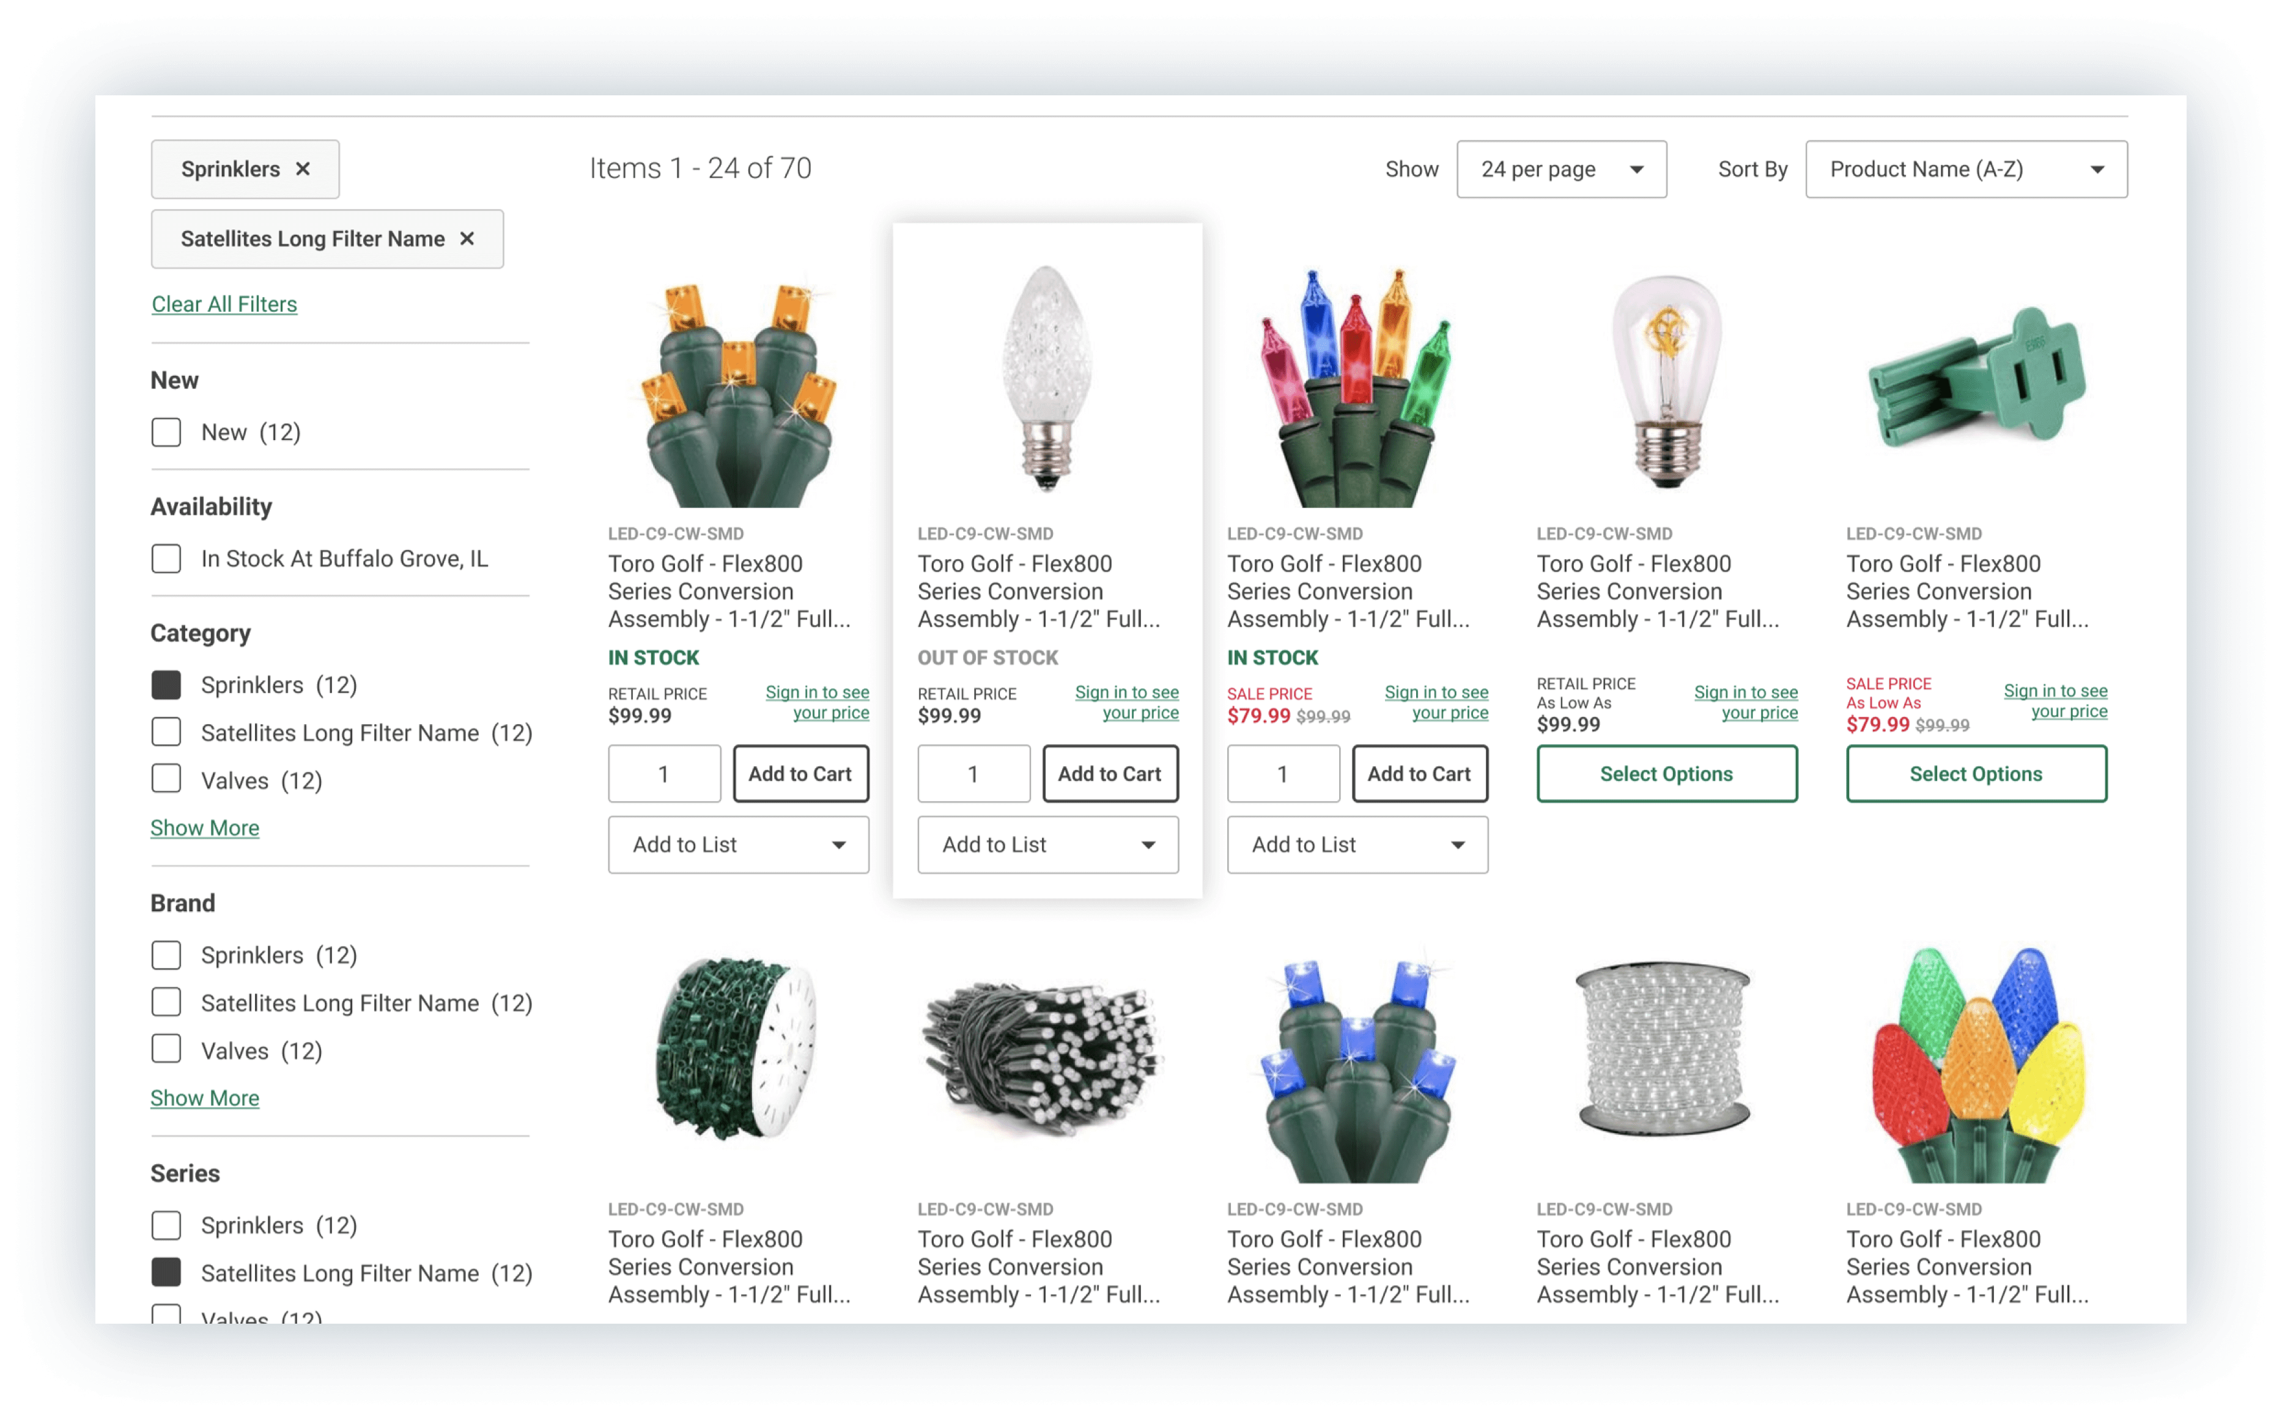Add the out-of-stock bulb to cart

1110,774
